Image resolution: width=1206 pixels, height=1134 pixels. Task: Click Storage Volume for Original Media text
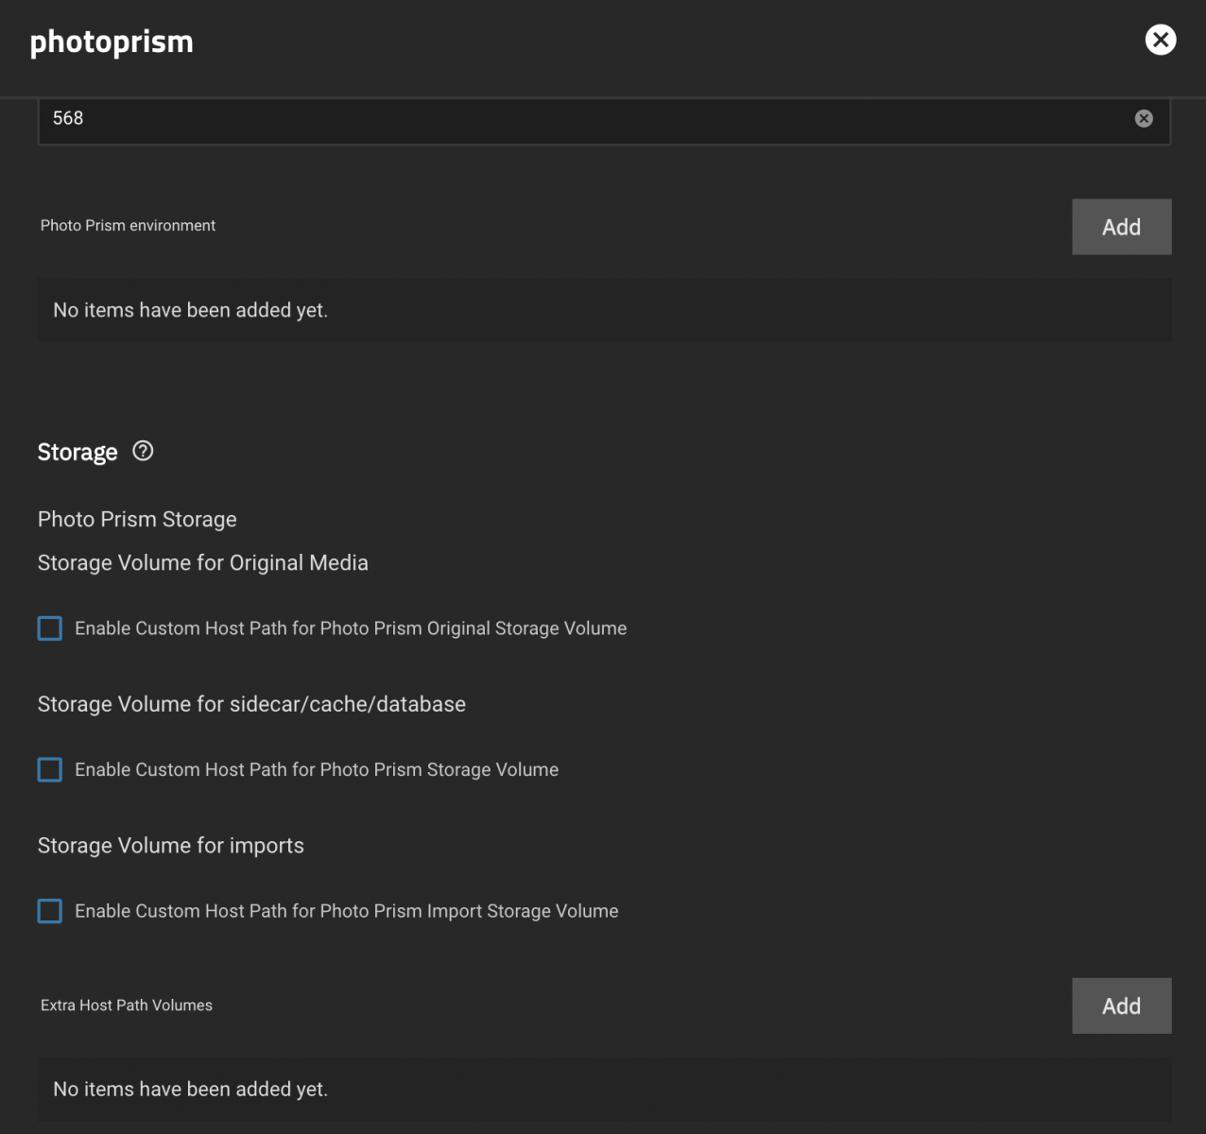203,563
